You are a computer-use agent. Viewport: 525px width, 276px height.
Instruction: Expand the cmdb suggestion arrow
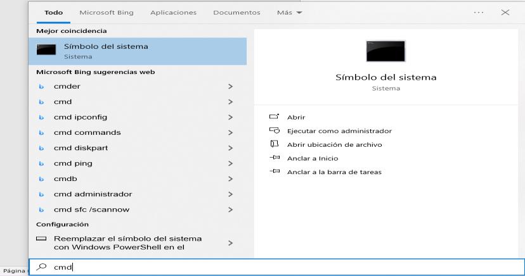(230, 179)
